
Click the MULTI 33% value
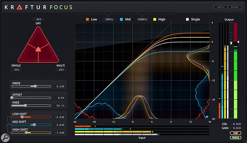pyautogui.click(x=61, y=70)
